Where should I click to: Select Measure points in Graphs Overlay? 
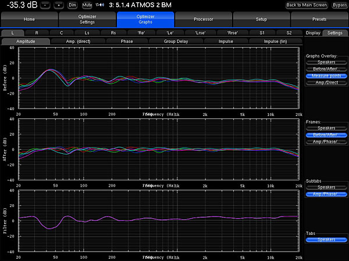point(326,76)
